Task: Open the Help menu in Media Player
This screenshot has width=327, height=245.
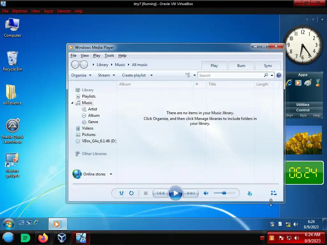Action: coord(122,56)
